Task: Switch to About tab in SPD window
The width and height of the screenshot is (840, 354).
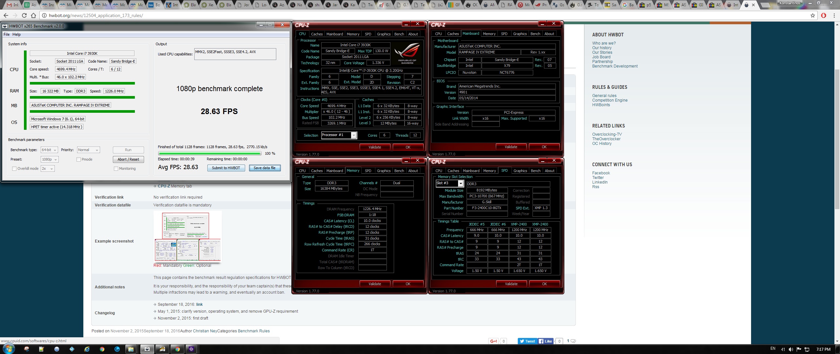Action: click(x=550, y=171)
